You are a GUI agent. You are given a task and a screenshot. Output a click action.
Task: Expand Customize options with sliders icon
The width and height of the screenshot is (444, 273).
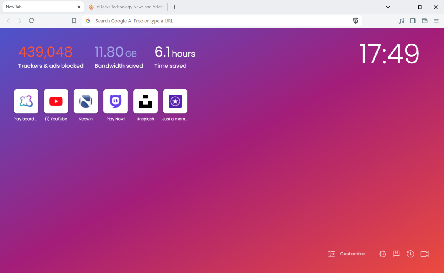pyautogui.click(x=332, y=254)
